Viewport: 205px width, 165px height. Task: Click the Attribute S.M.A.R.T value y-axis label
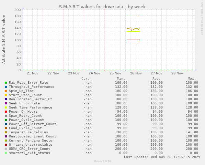(x=3, y=40)
